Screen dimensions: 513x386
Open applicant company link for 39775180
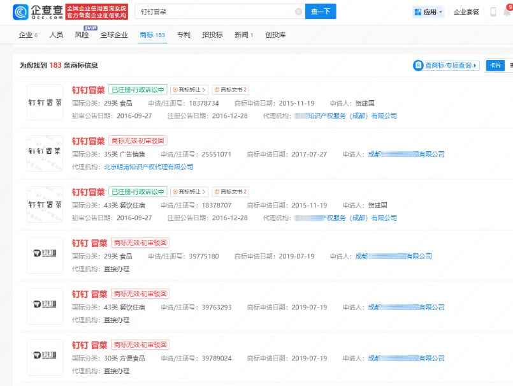click(x=393, y=256)
